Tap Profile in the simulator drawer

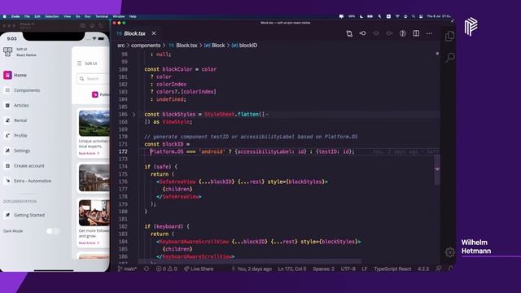tap(16, 136)
